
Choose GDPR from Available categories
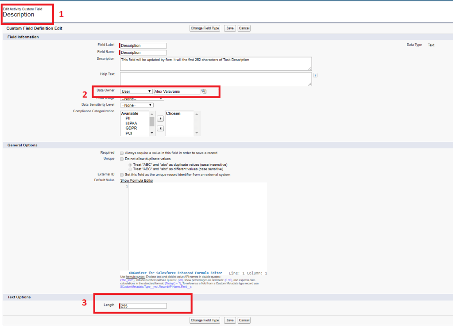[x=131, y=128]
